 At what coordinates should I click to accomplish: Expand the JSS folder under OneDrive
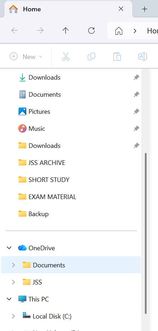13,282
